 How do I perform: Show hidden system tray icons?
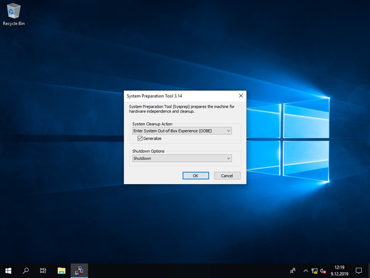[306, 271]
